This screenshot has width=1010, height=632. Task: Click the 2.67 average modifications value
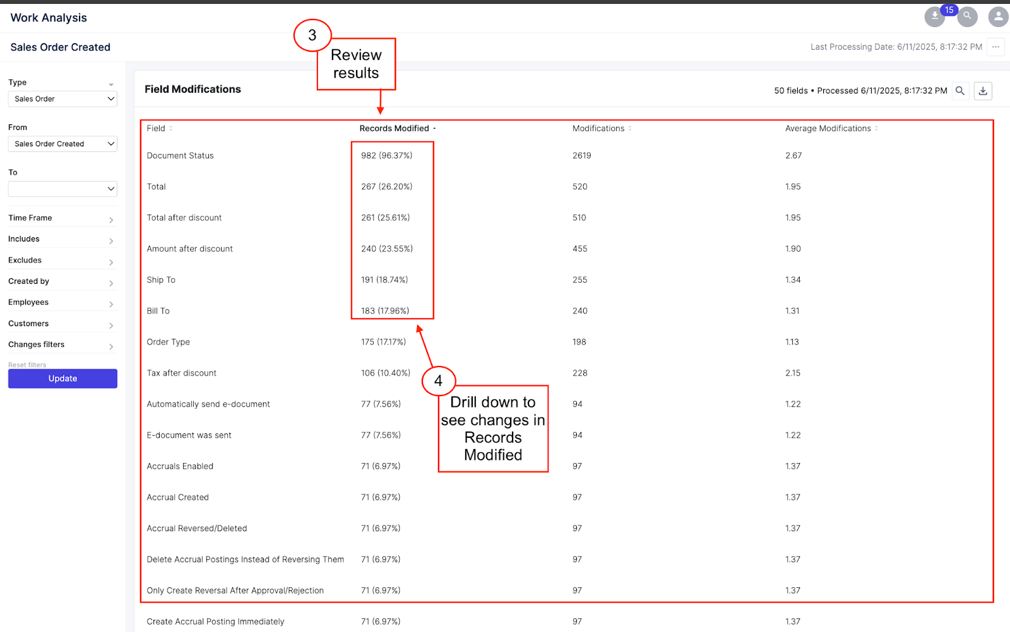pos(793,156)
